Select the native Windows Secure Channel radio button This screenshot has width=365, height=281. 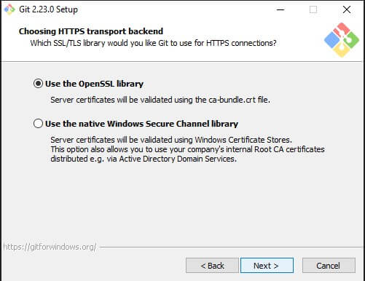(38, 124)
